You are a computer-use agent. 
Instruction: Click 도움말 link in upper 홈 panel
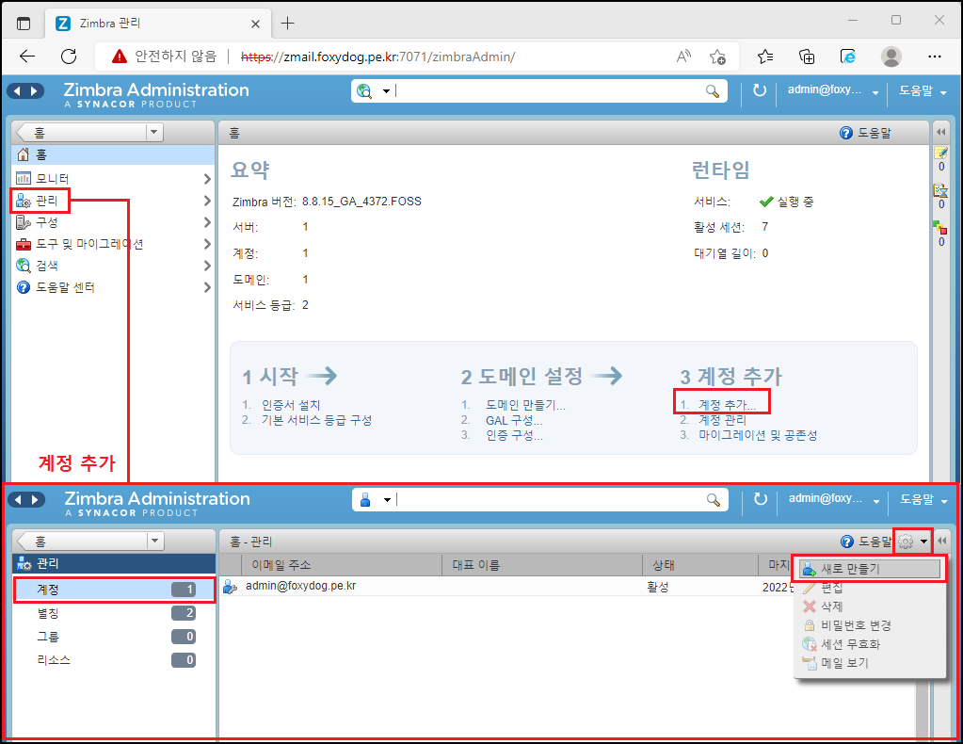click(x=865, y=133)
